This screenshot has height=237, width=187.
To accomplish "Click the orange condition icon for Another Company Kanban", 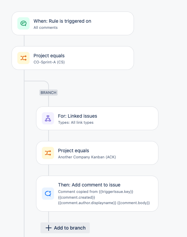I will (x=48, y=153).
